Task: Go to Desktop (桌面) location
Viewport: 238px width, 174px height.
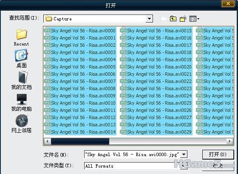Action: (21, 59)
